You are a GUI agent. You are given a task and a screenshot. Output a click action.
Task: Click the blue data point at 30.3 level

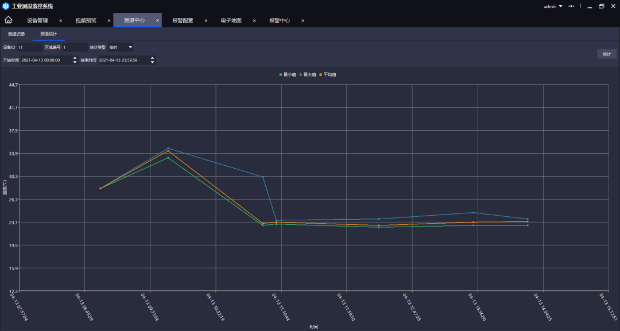pyautogui.click(x=263, y=177)
